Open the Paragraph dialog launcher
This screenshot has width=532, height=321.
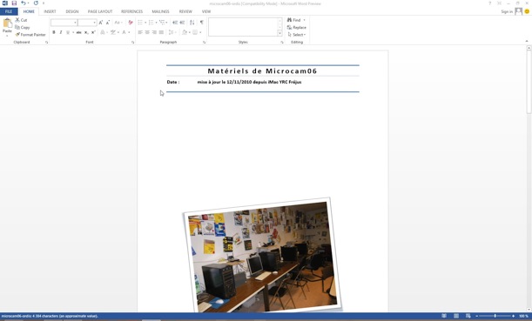point(205,43)
